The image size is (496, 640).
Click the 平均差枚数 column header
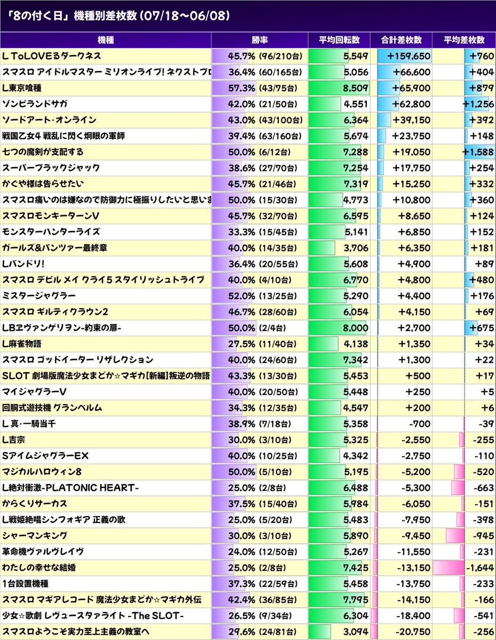464,40
